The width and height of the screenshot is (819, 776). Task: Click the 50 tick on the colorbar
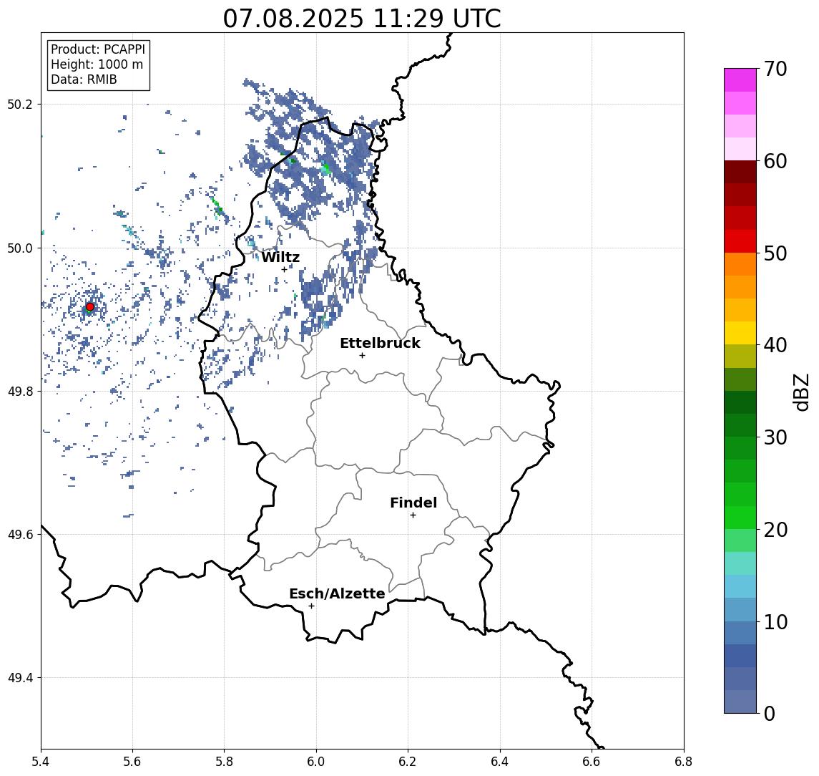pyautogui.click(x=775, y=253)
